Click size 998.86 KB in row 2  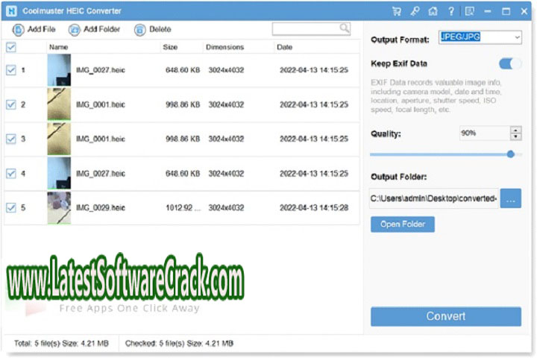point(183,104)
